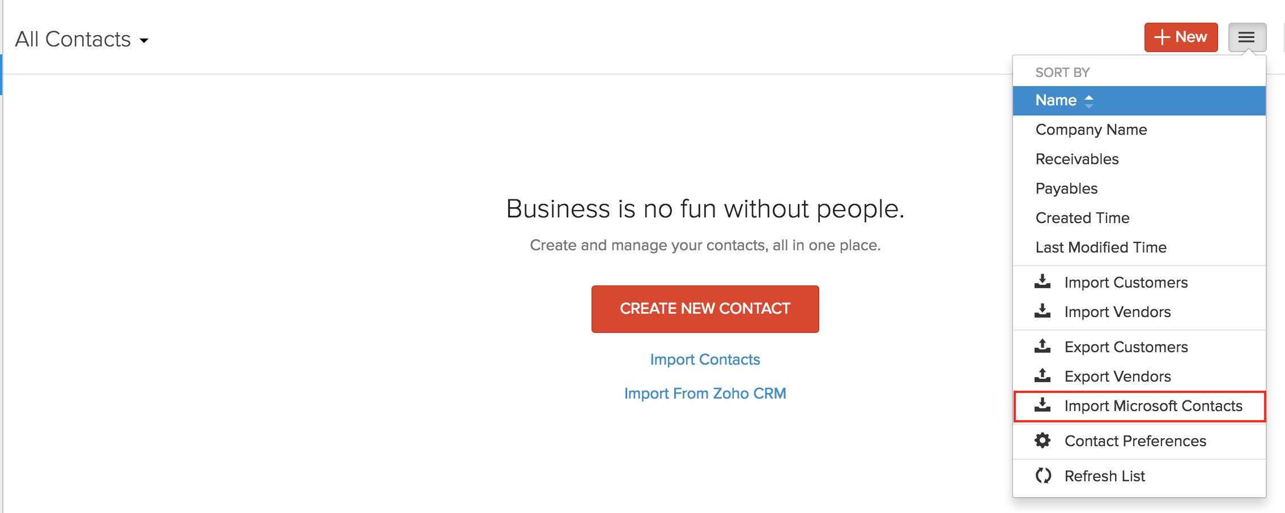Image resolution: width=1285 pixels, height=513 pixels.
Task: Sort contacts by Receivables
Action: point(1076,159)
